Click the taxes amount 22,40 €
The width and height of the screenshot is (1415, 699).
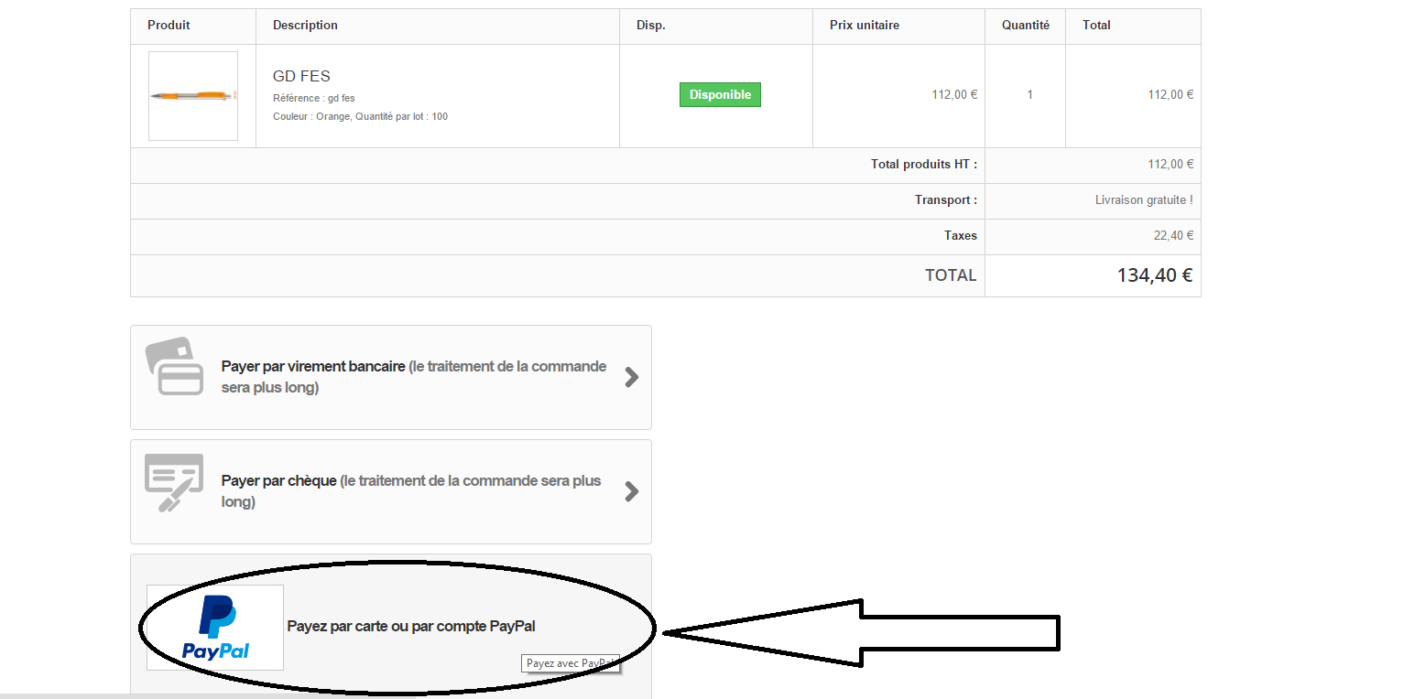click(x=1173, y=235)
